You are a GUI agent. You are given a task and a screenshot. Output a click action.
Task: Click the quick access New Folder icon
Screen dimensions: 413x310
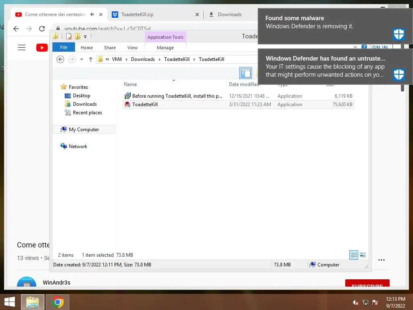coord(78,36)
